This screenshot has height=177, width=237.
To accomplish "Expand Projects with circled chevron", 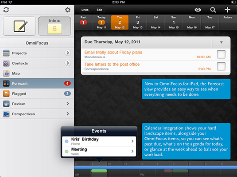I will (68, 53).
